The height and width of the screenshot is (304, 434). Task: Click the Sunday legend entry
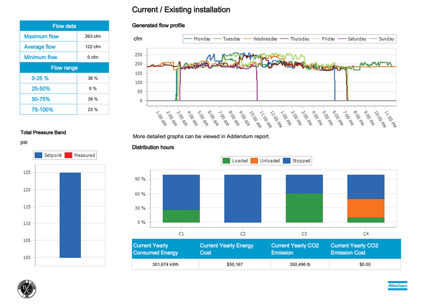pos(382,38)
